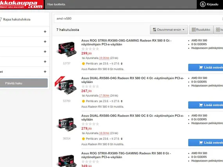Expand delivery estimate arrows for product 36314

point(122,139)
